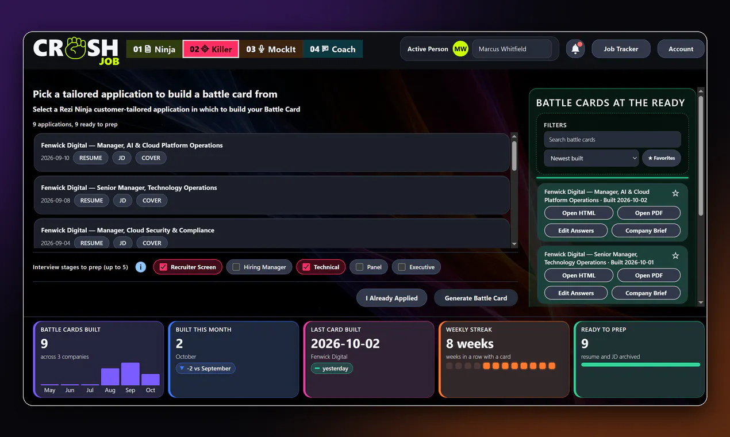Click Generate Battle Card
This screenshot has height=437, width=730.
point(476,298)
